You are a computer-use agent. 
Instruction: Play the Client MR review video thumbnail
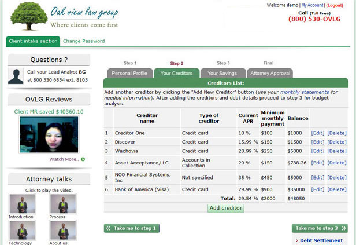[49, 134]
